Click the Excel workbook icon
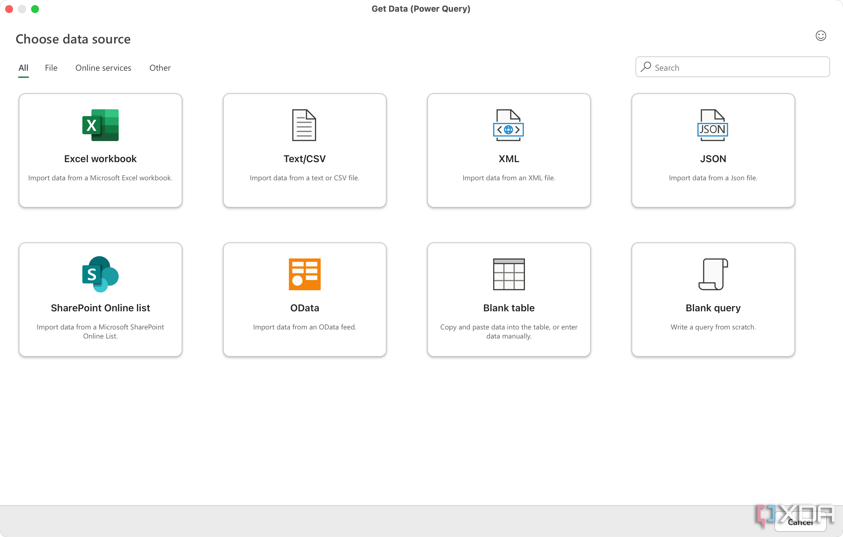Screen dimensions: 843x537 [101, 125]
